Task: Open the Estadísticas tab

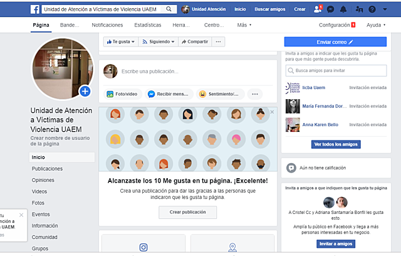Action: (x=148, y=25)
